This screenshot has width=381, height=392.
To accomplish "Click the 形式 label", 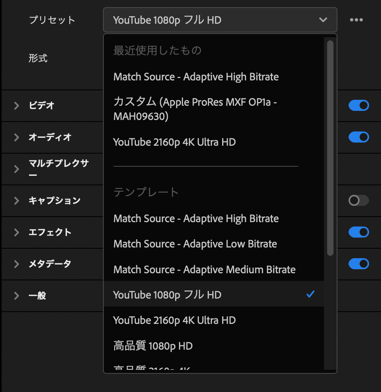I will click(x=38, y=58).
